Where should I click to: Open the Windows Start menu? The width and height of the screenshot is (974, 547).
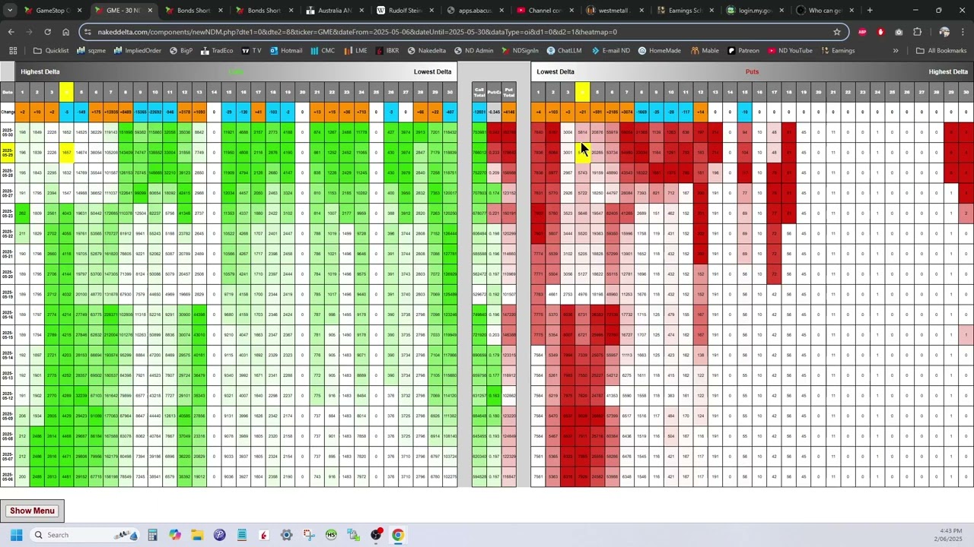[16, 535]
